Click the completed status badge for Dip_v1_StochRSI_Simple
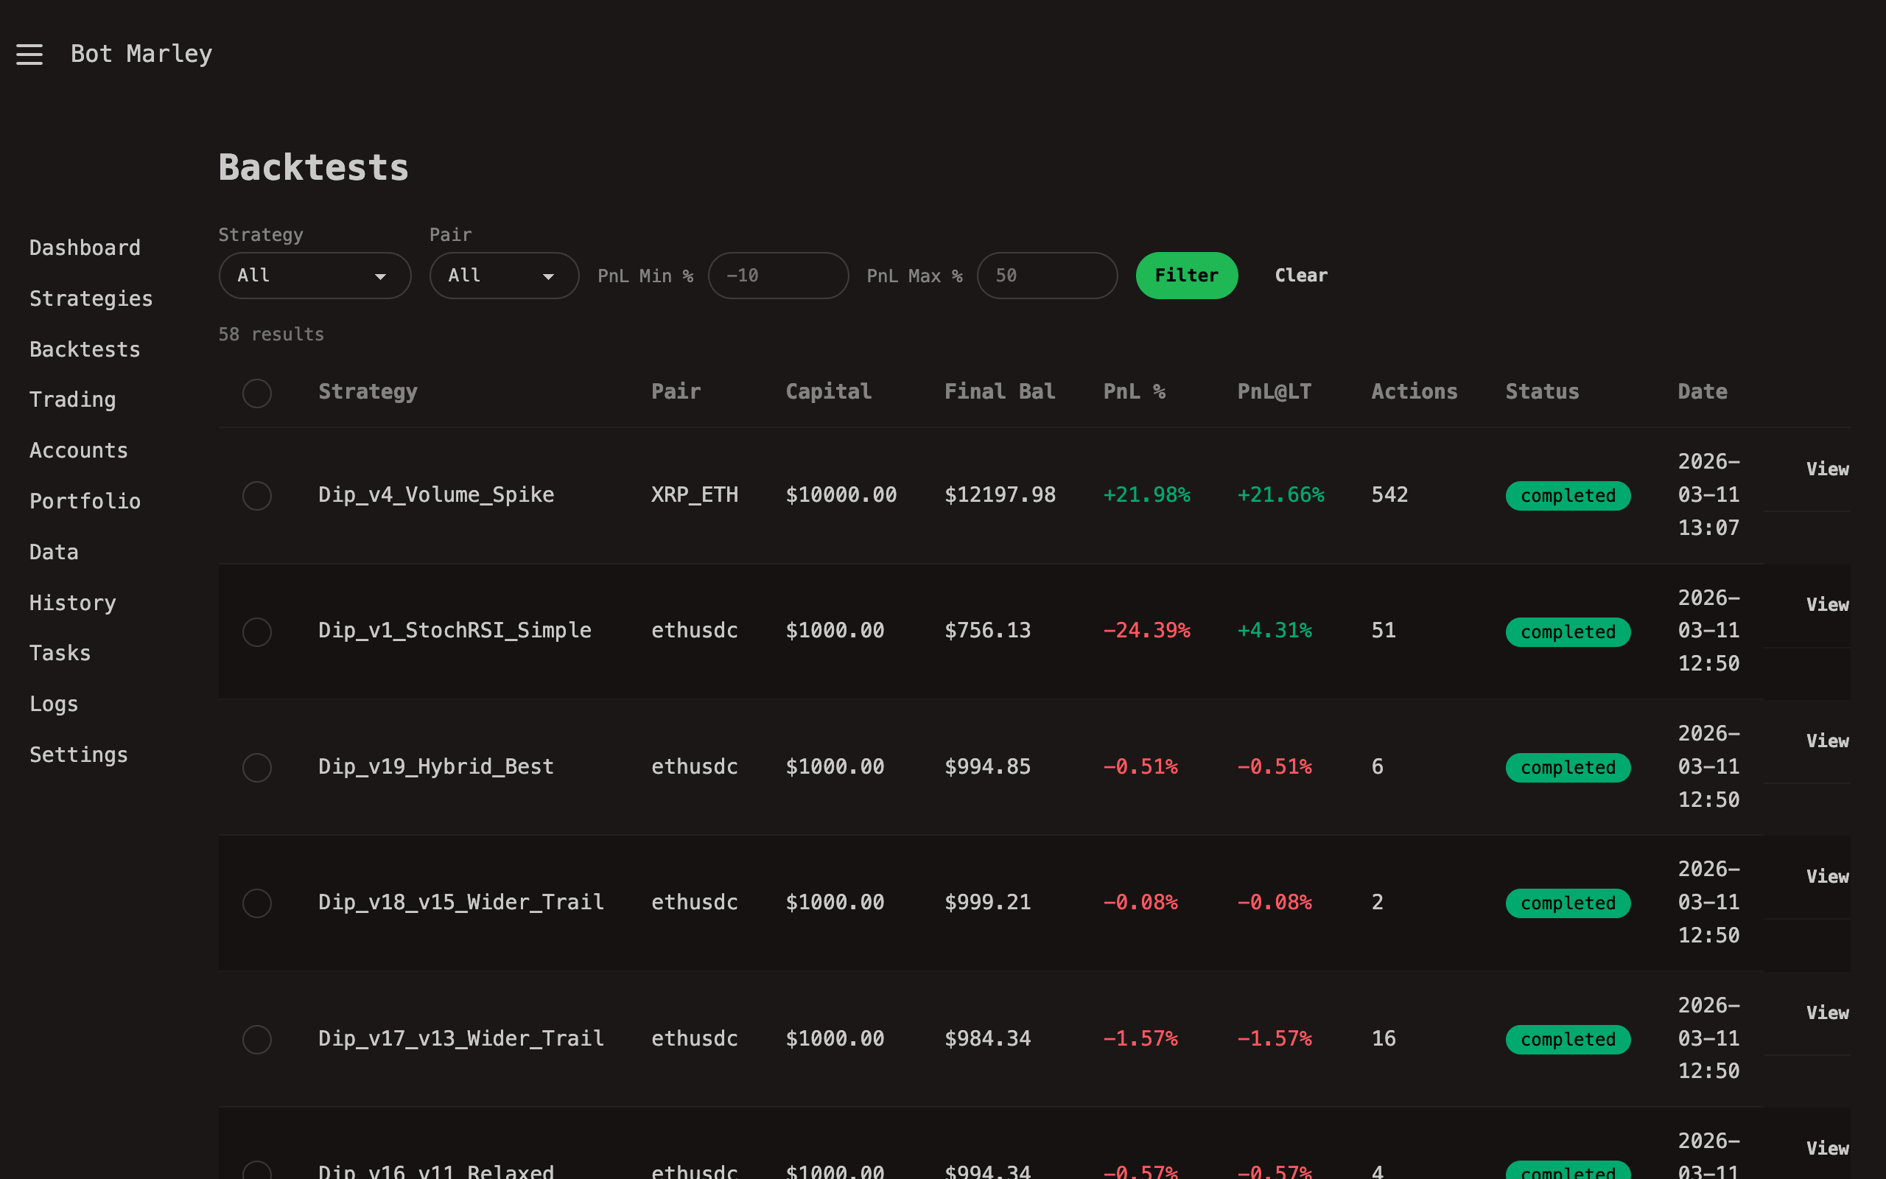The width and height of the screenshot is (1886, 1179). [x=1568, y=632]
